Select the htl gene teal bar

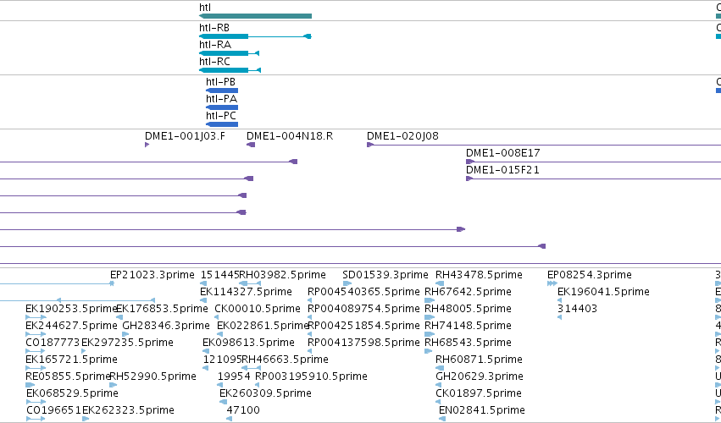coord(255,16)
